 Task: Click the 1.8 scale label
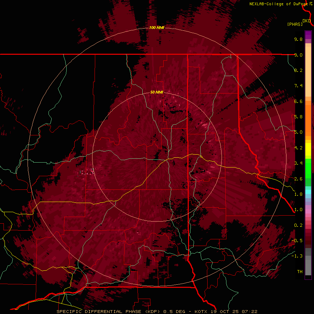click(298, 194)
